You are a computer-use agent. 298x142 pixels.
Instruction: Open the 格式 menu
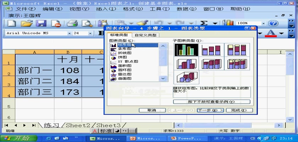131,9
